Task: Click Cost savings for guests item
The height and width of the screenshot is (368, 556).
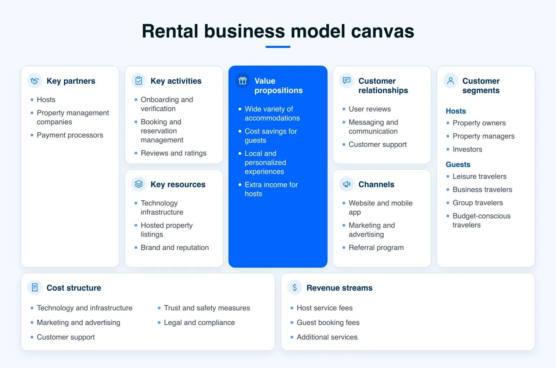Action: point(271,136)
